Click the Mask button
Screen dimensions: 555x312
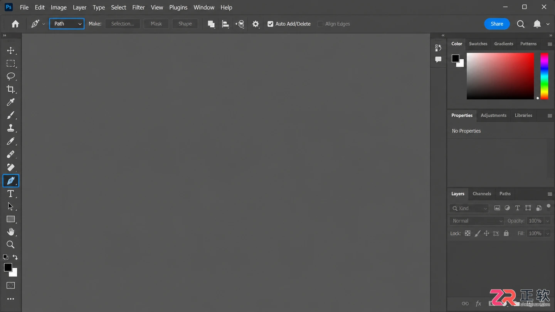click(x=156, y=24)
